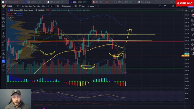194x109 pixels.
Task: Select the brush drawing tool
Action: tap(3, 29)
